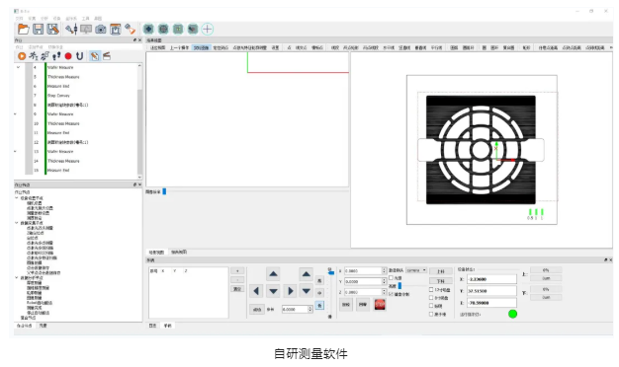This screenshot has width=619, height=367.
Task: Adjust the blue horizontal brightness slider
Action: [399, 286]
